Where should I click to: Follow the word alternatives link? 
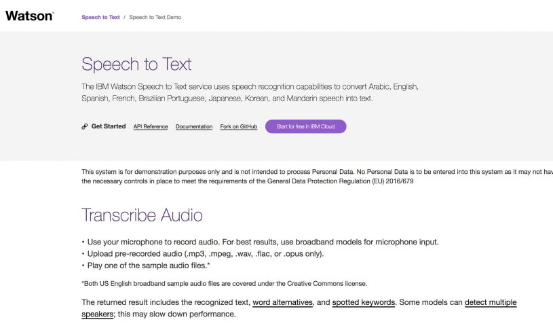point(282,302)
